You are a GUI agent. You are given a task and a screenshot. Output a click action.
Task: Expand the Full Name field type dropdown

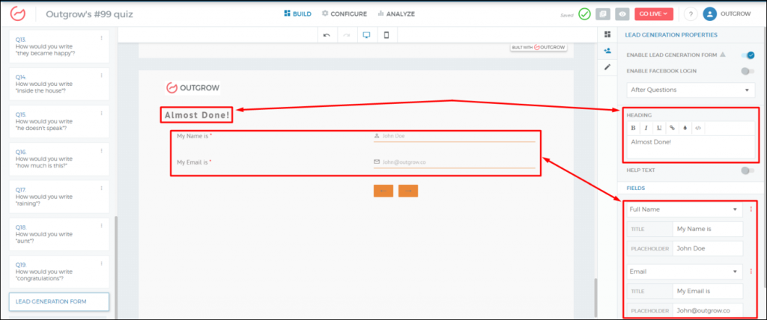pyautogui.click(x=682, y=210)
